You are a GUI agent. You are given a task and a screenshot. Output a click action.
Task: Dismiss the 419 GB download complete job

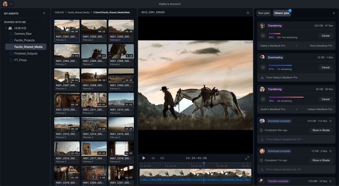(331, 121)
